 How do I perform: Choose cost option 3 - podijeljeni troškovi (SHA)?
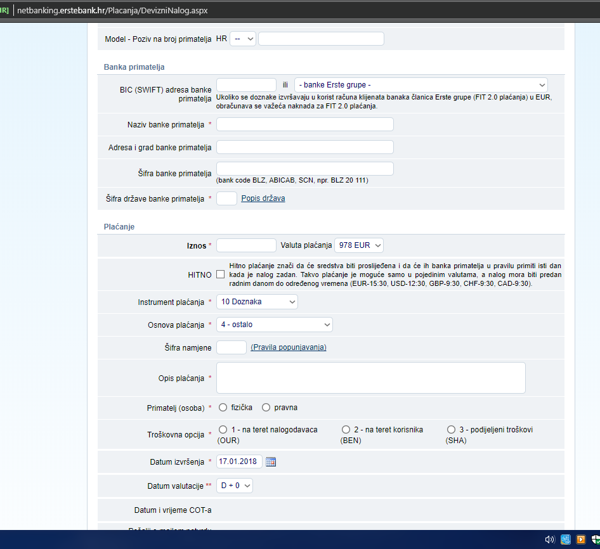452,430
